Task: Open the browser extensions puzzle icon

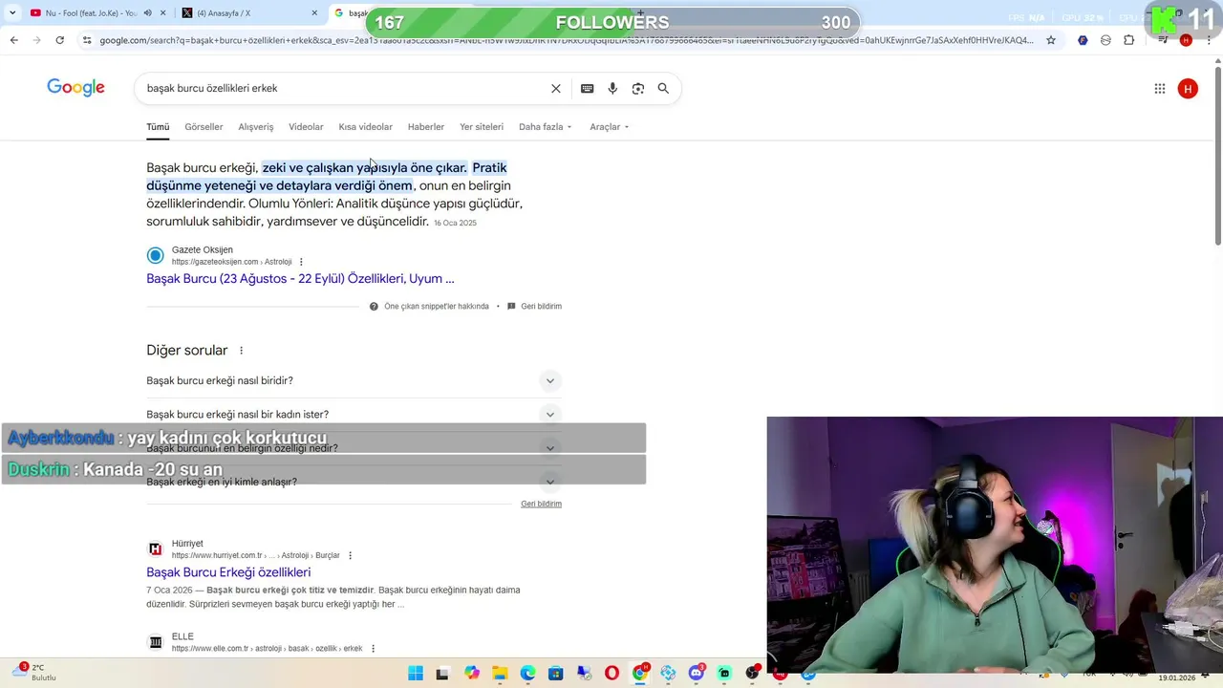Action: tap(1129, 40)
